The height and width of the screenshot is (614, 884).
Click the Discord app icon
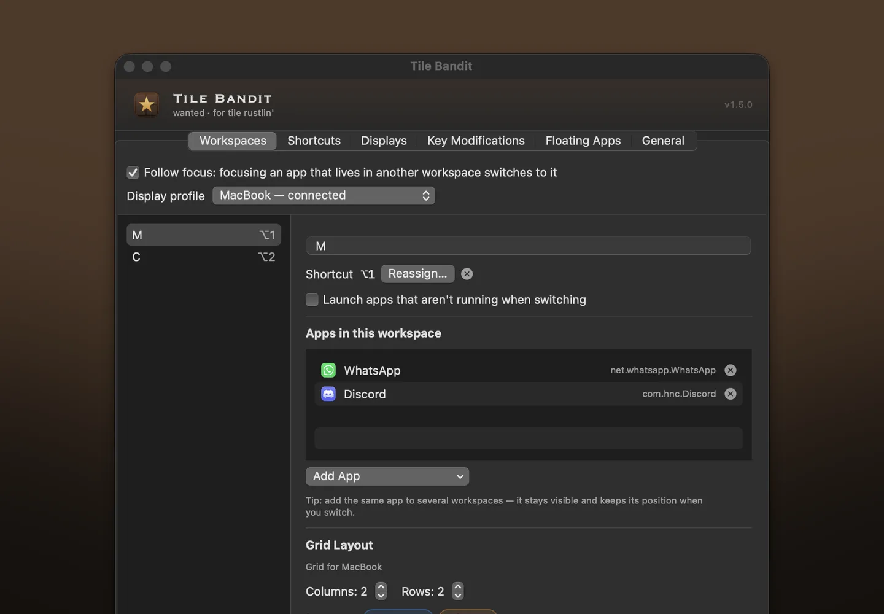click(x=328, y=394)
